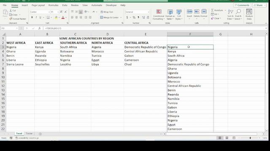The height and width of the screenshot is (151, 270).
Task: Open the File menu
Action: [5, 5]
